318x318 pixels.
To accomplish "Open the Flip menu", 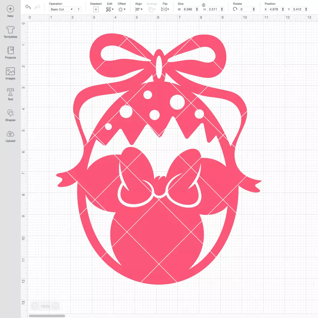I will (x=165, y=9).
